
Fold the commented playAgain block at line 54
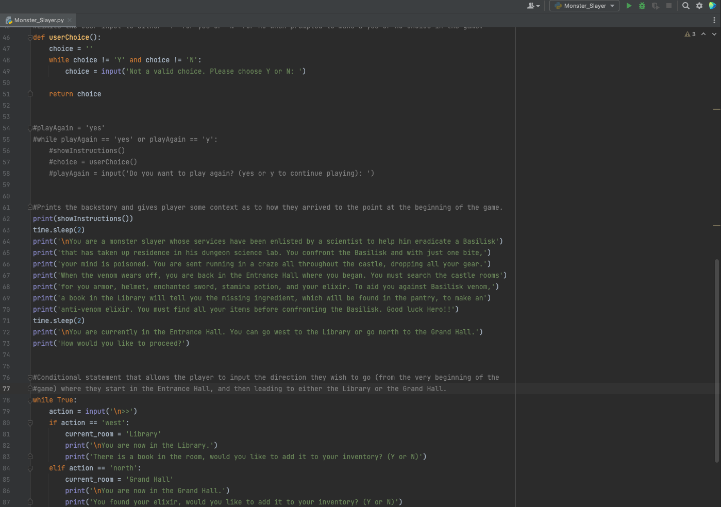coord(29,128)
